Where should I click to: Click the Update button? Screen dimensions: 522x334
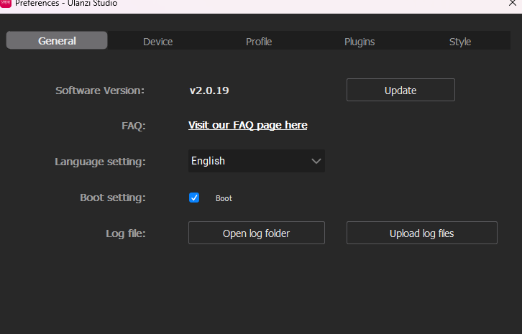(x=400, y=90)
